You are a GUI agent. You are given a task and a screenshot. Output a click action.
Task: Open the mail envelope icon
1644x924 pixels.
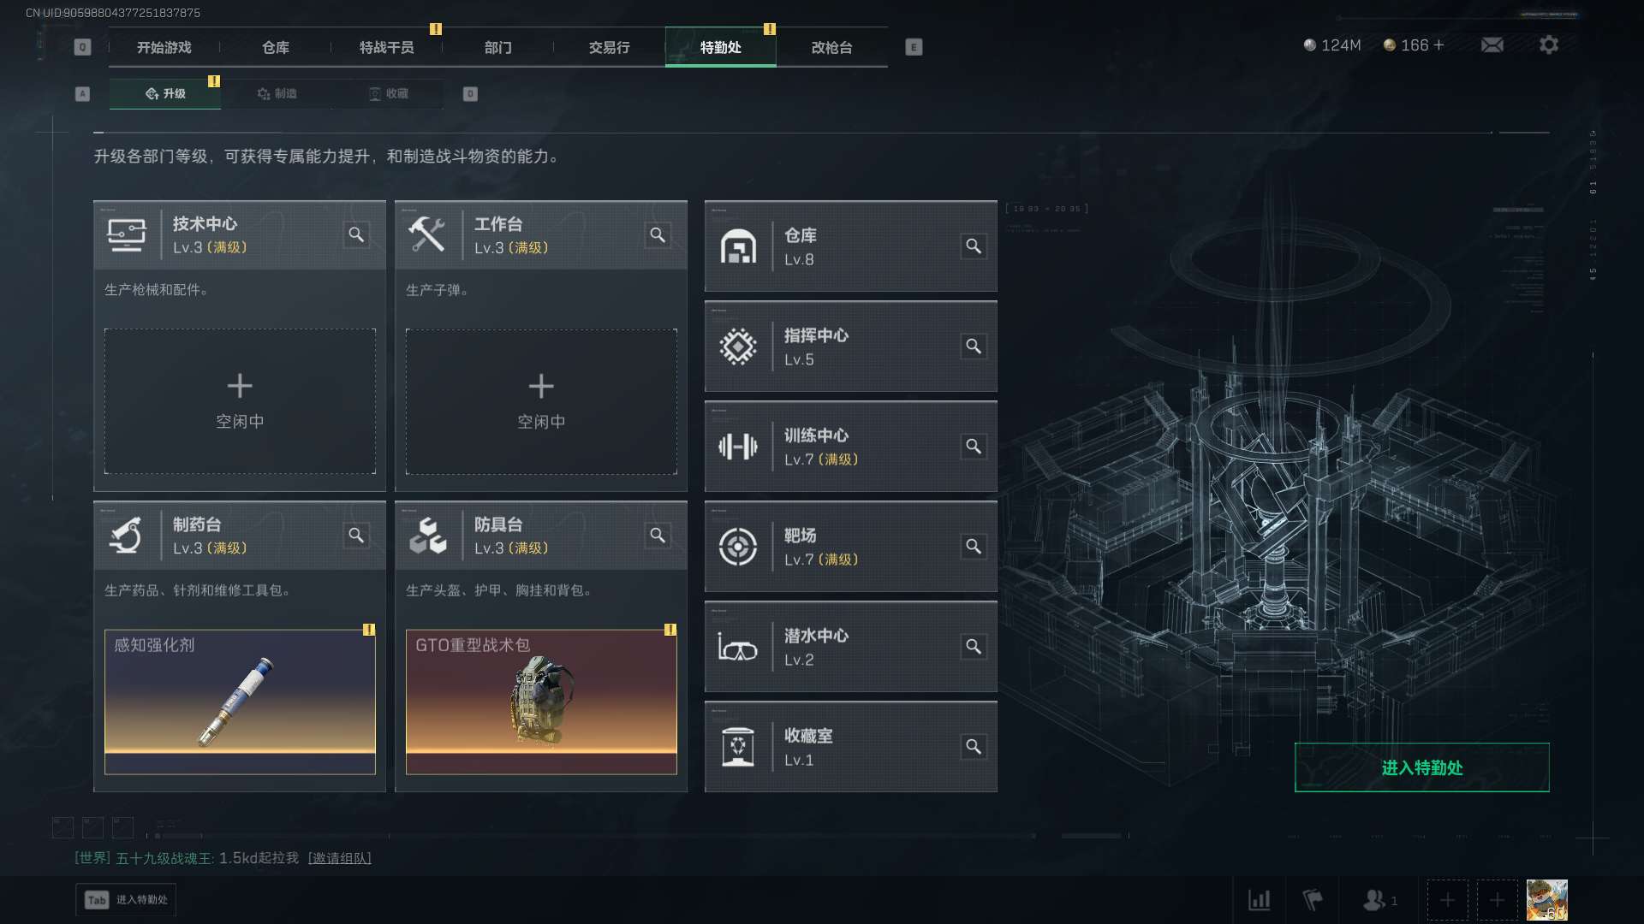coord(1492,45)
